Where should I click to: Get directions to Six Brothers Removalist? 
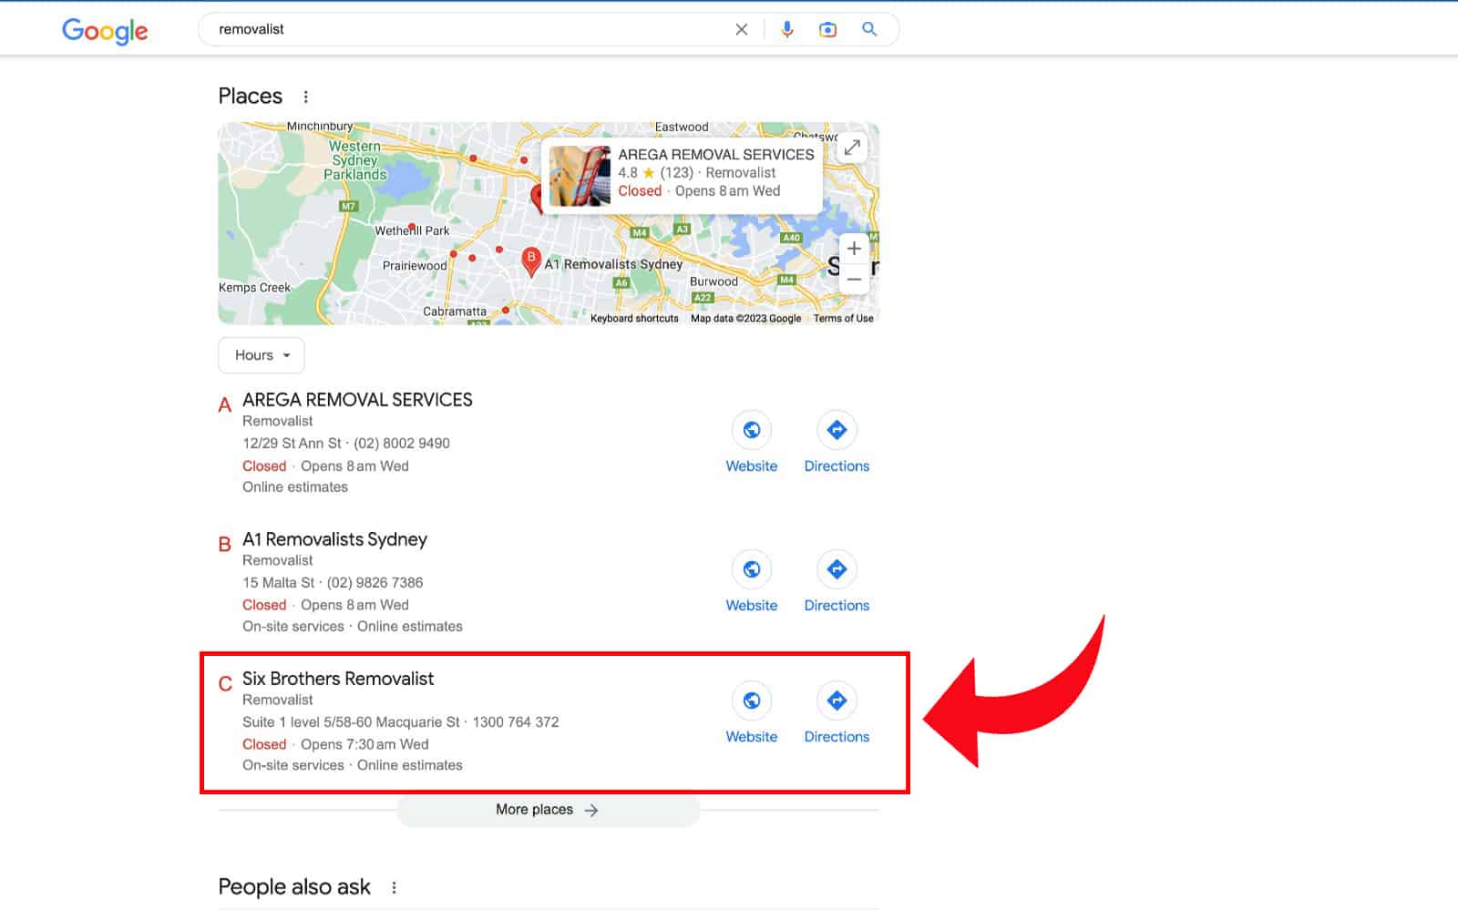(837, 700)
